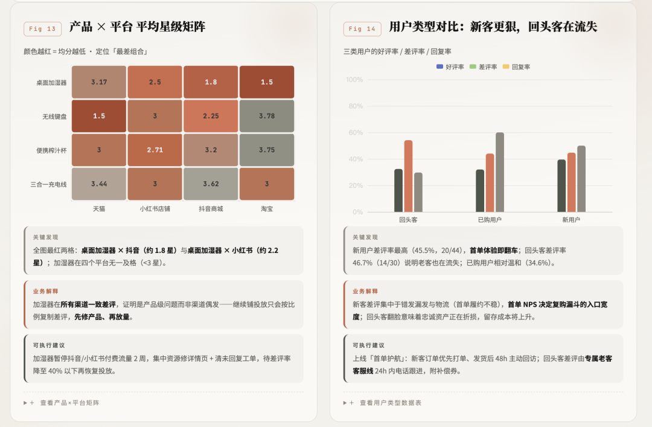Viewport: 652px width, 427px height.
Task: Click 可执行建议 heading in Fig 13 card
Action: (x=49, y=345)
